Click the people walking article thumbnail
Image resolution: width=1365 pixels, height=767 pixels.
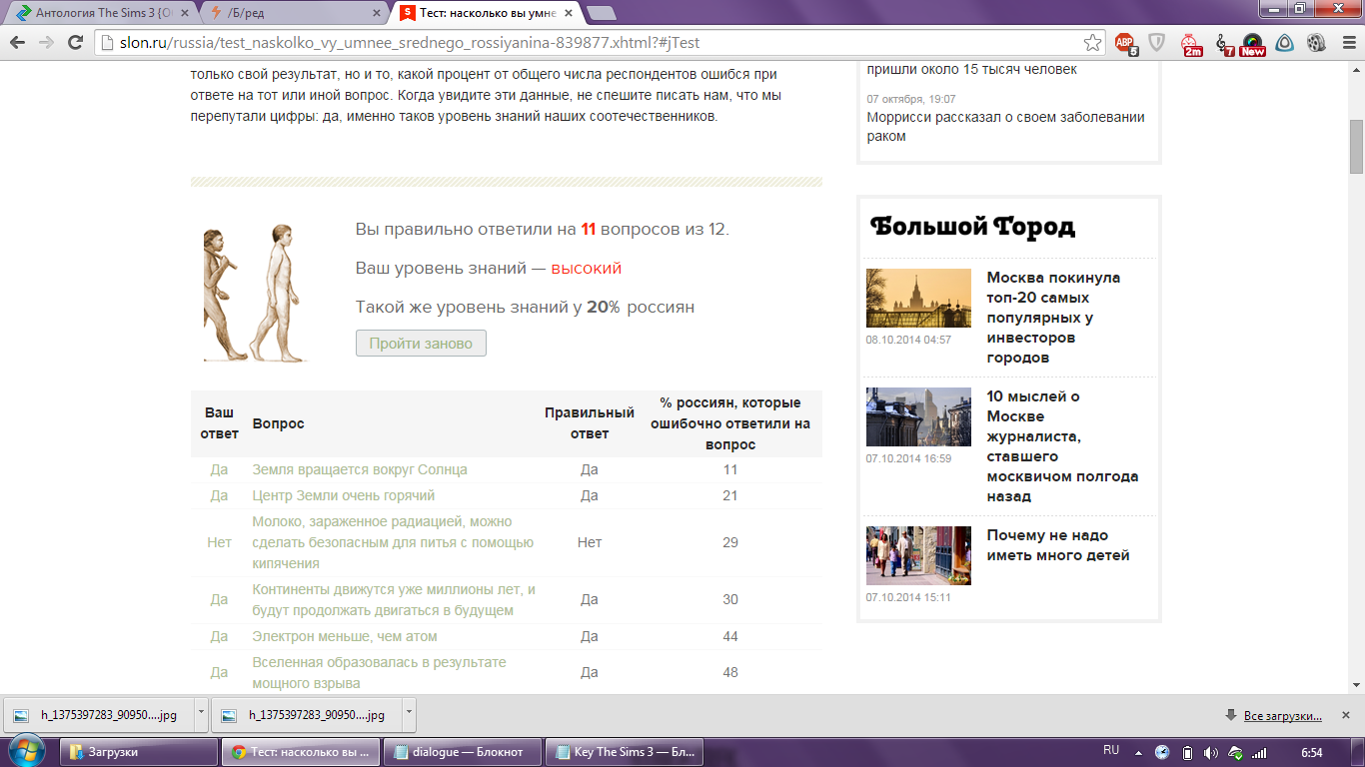pos(918,555)
